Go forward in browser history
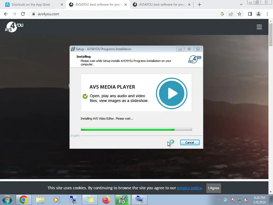The height and width of the screenshot is (205, 273). point(14,14)
